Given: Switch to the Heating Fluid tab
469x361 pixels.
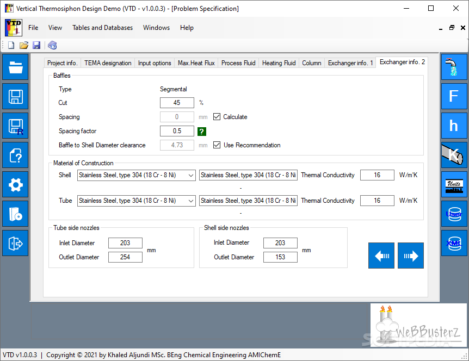Looking at the screenshot, I should pos(279,63).
